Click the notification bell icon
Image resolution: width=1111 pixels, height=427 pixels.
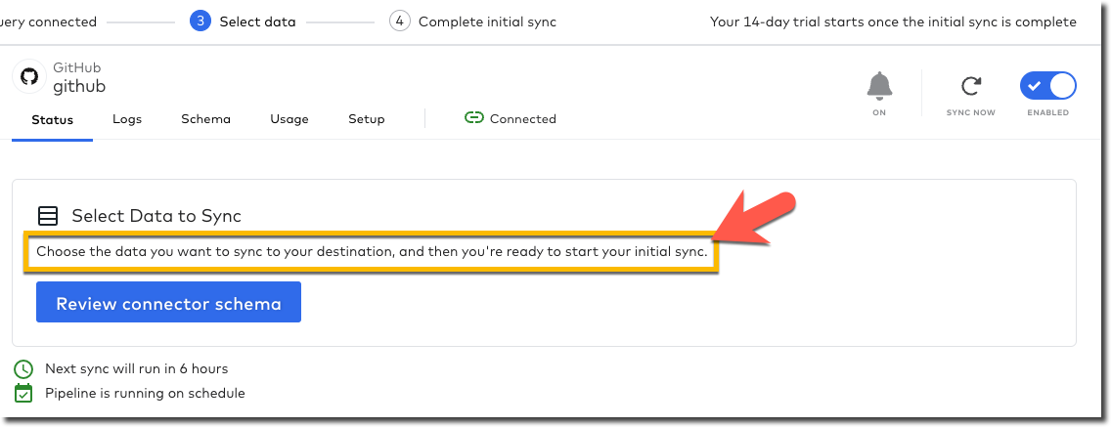point(879,86)
